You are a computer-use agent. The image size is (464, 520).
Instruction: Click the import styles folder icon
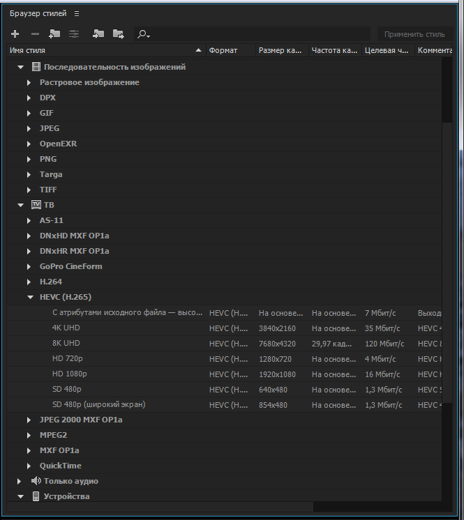(x=98, y=34)
